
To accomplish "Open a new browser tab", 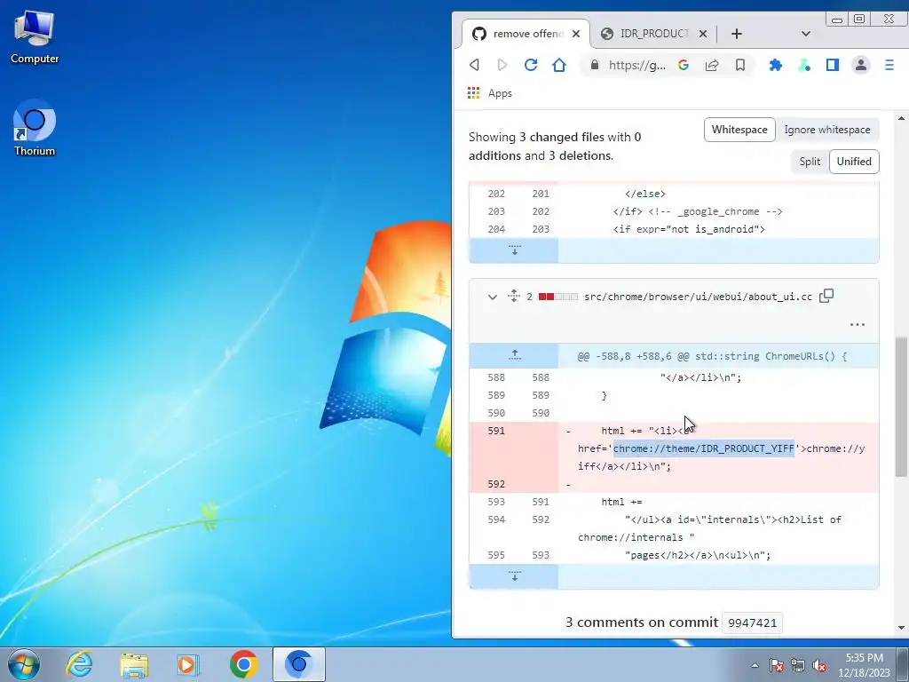I will [736, 34].
